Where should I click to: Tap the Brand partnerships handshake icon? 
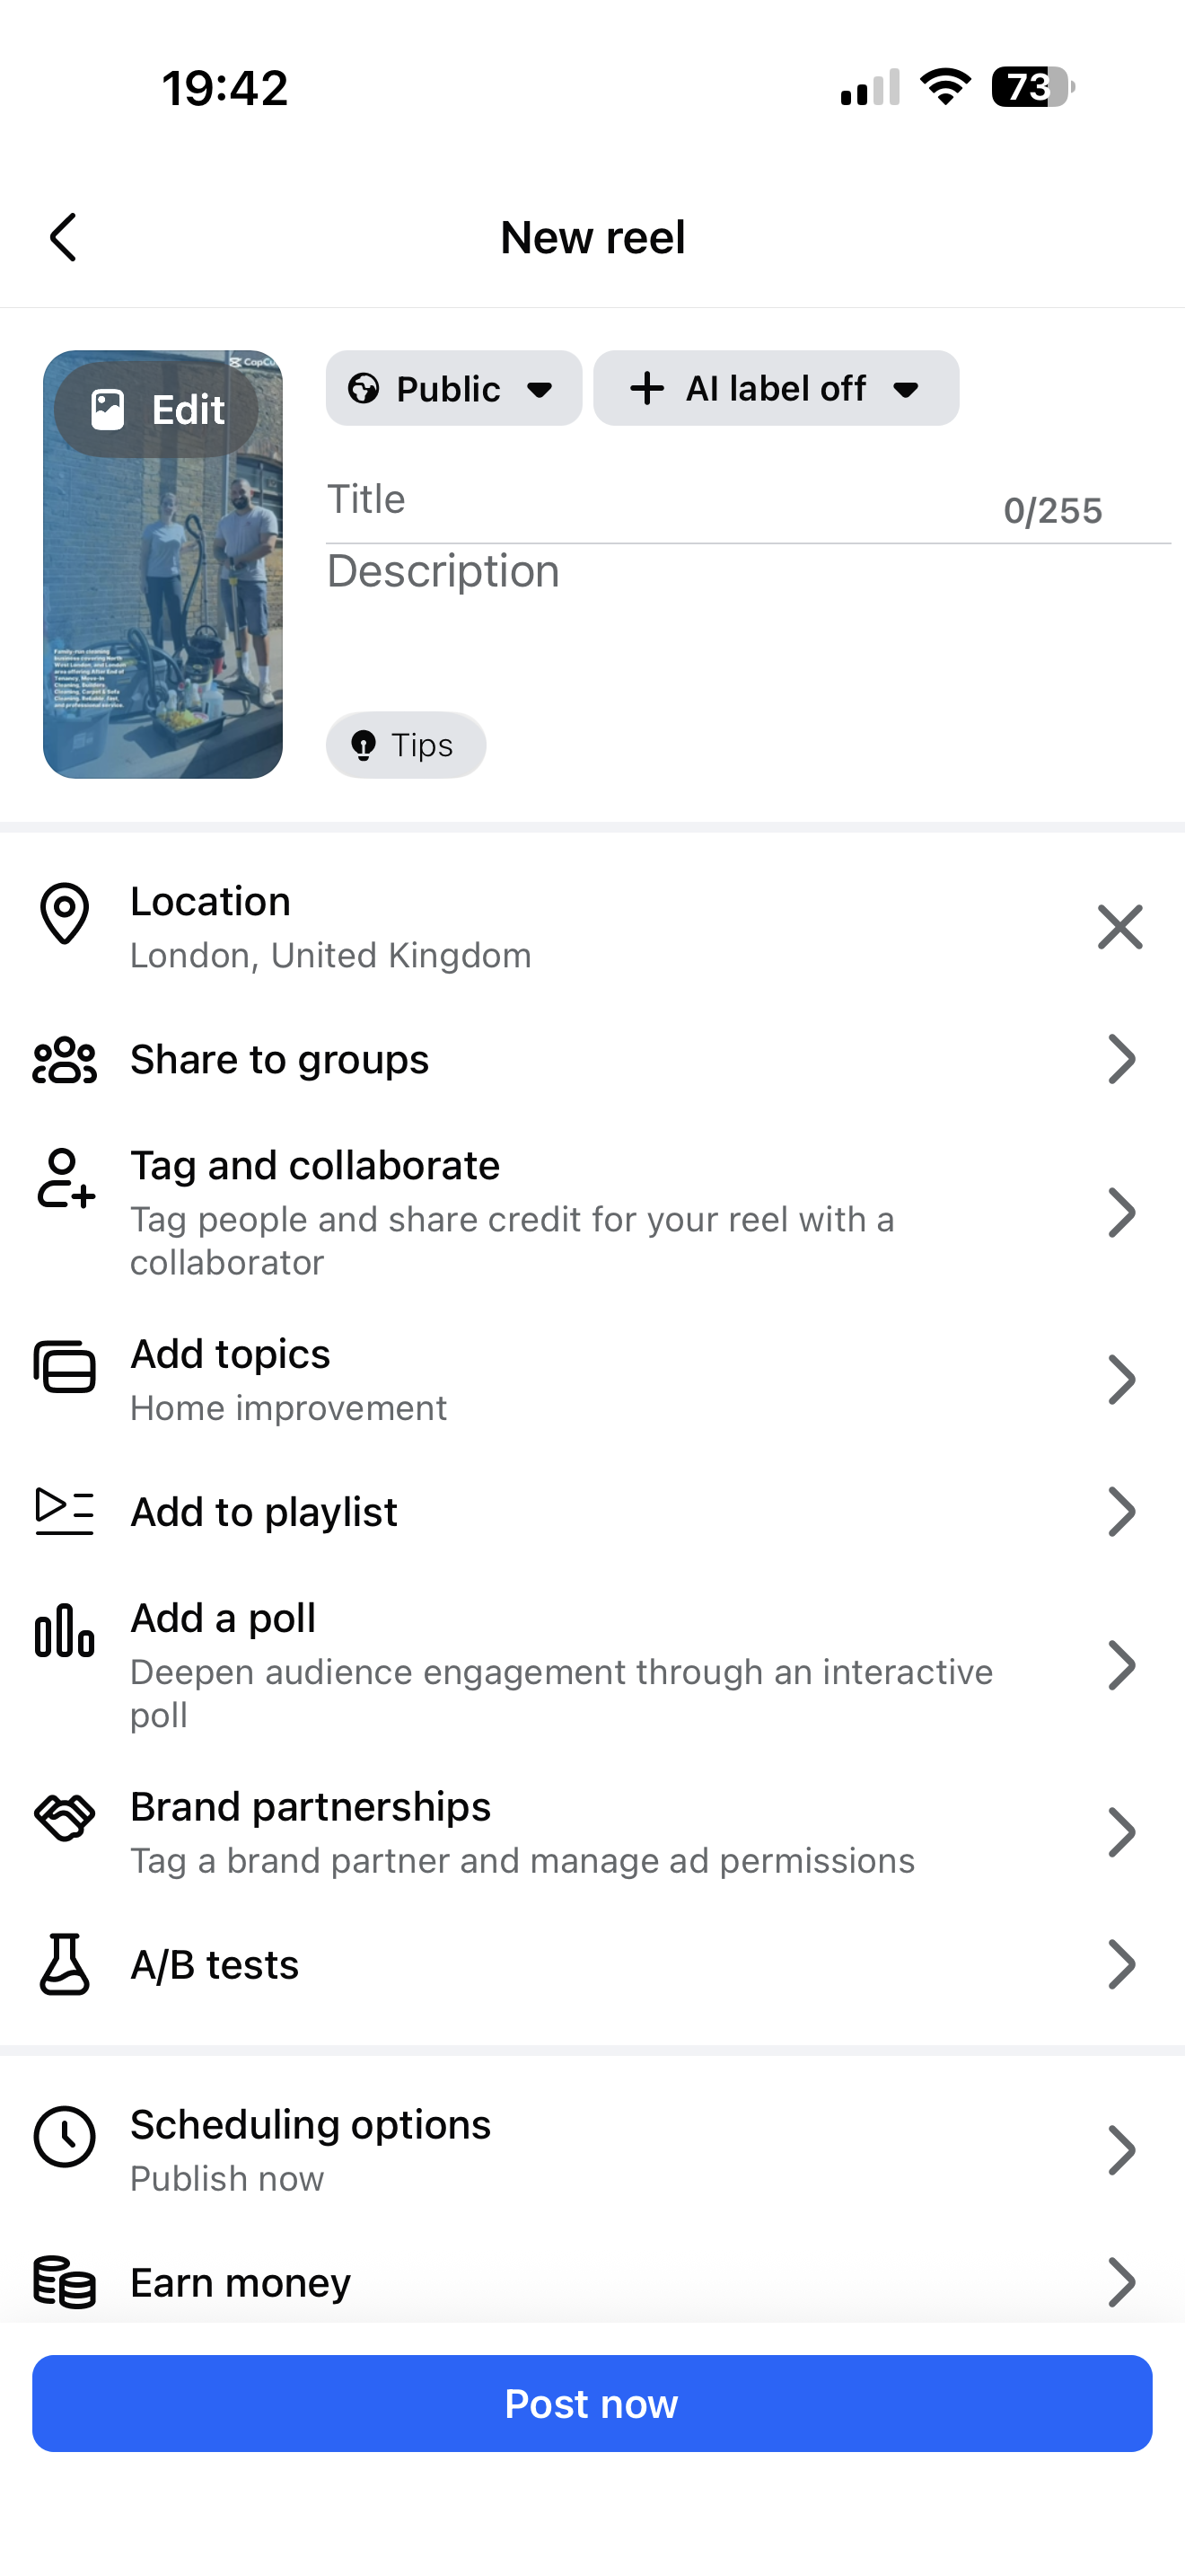pos(65,1817)
